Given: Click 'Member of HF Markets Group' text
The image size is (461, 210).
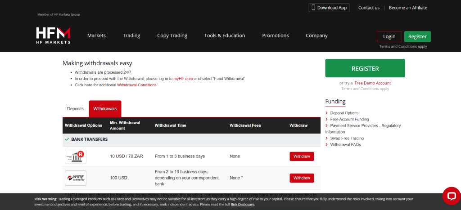Looking at the screenshot, I should coord(59,14).
